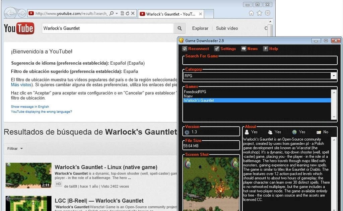Viewport: 343px width, 211px height.
Task: Click the browser page scroll-up arrow
Action: click(x=270, y=21)
